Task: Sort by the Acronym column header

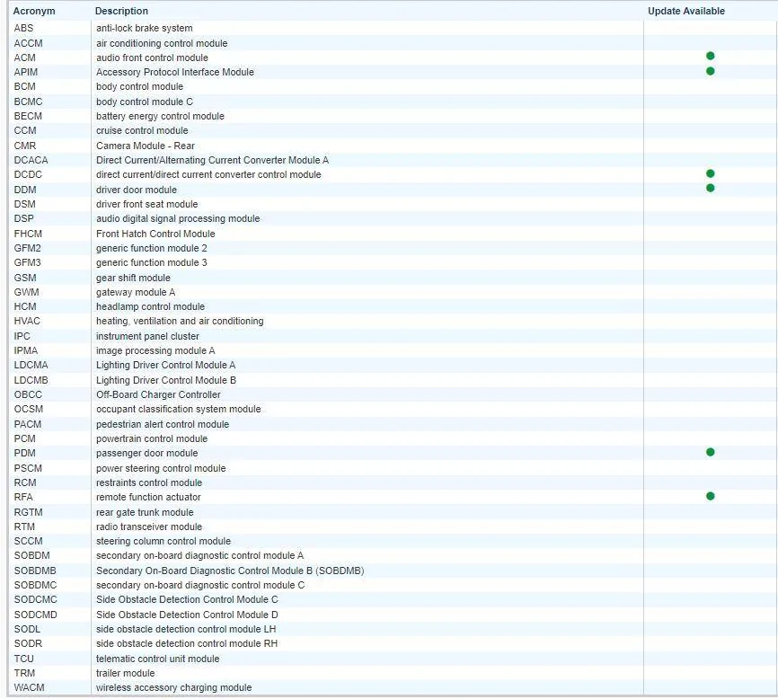Action: click(x=34, y=12)
